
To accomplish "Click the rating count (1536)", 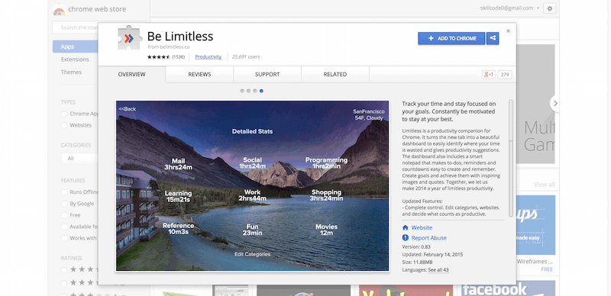I will 179,57.
